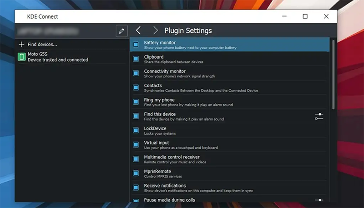Maximize the KDE Connect window
364x208 pixels.
[x=305, y=16]
